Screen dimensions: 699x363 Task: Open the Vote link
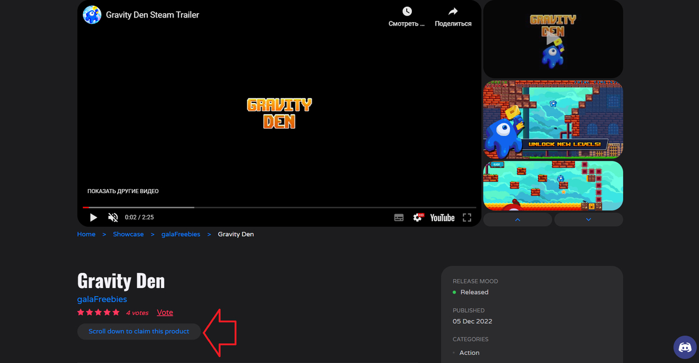165,312
